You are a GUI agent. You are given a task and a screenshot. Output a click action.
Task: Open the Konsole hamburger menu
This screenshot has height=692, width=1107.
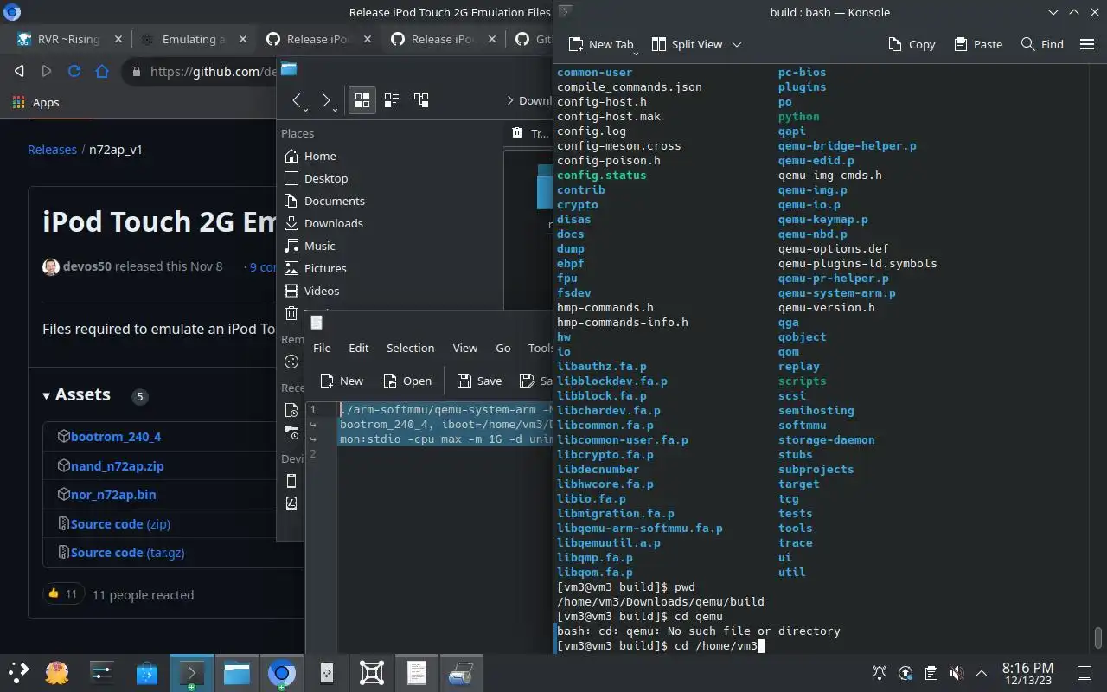1087,44
